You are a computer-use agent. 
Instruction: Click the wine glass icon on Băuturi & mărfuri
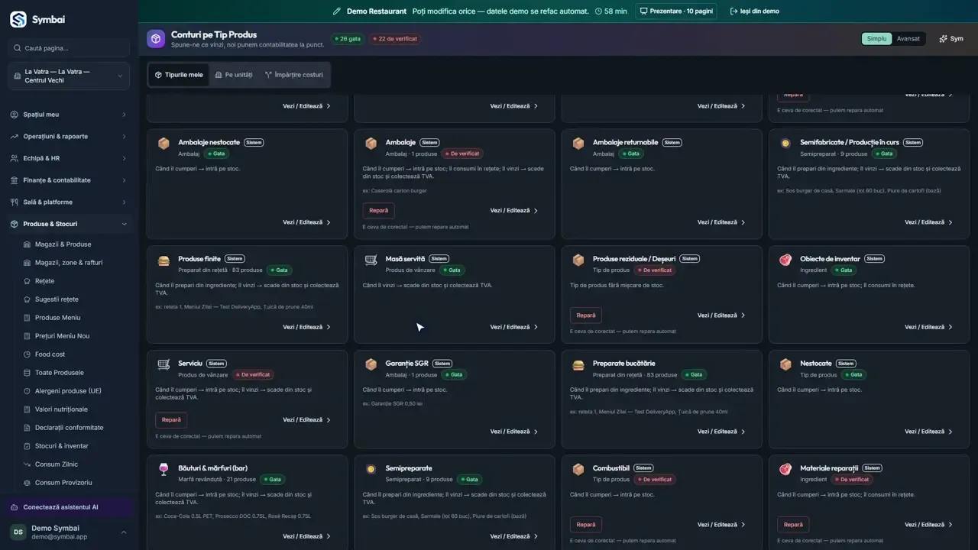click(164, 469)
